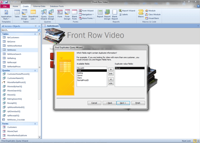Remove selected field with < button
Image resolution: width=200 pixels, height=143 pixels.
pos(111,79)
